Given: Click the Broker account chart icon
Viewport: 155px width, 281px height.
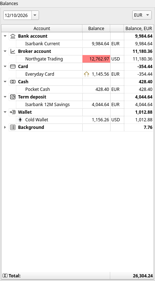Looking at the screenshot, I should click(x=13, y=51).
